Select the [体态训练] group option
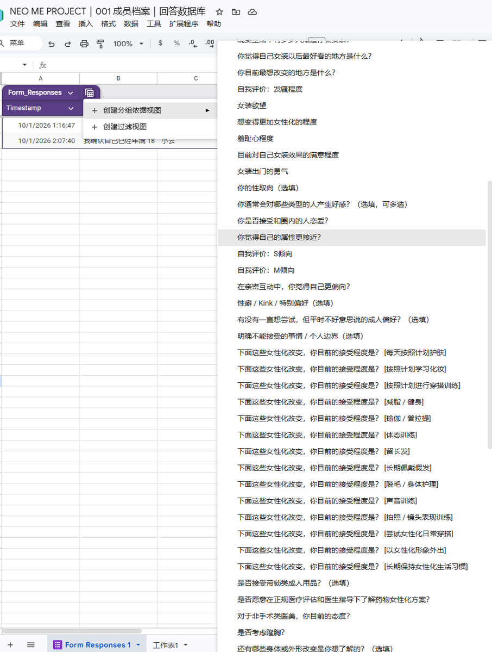 pos(352,435)
